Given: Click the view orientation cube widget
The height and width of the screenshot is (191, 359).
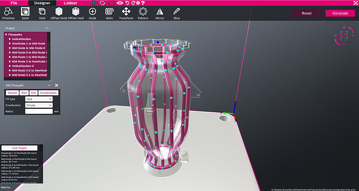Looking at the screenshot, I should pyautogui.click(x=344, y=35).
